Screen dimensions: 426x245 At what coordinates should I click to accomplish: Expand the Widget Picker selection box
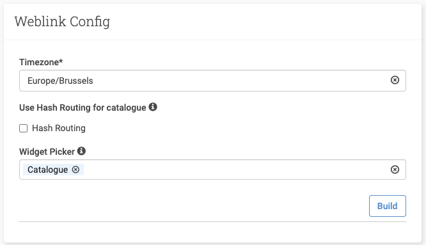(212, 170)
